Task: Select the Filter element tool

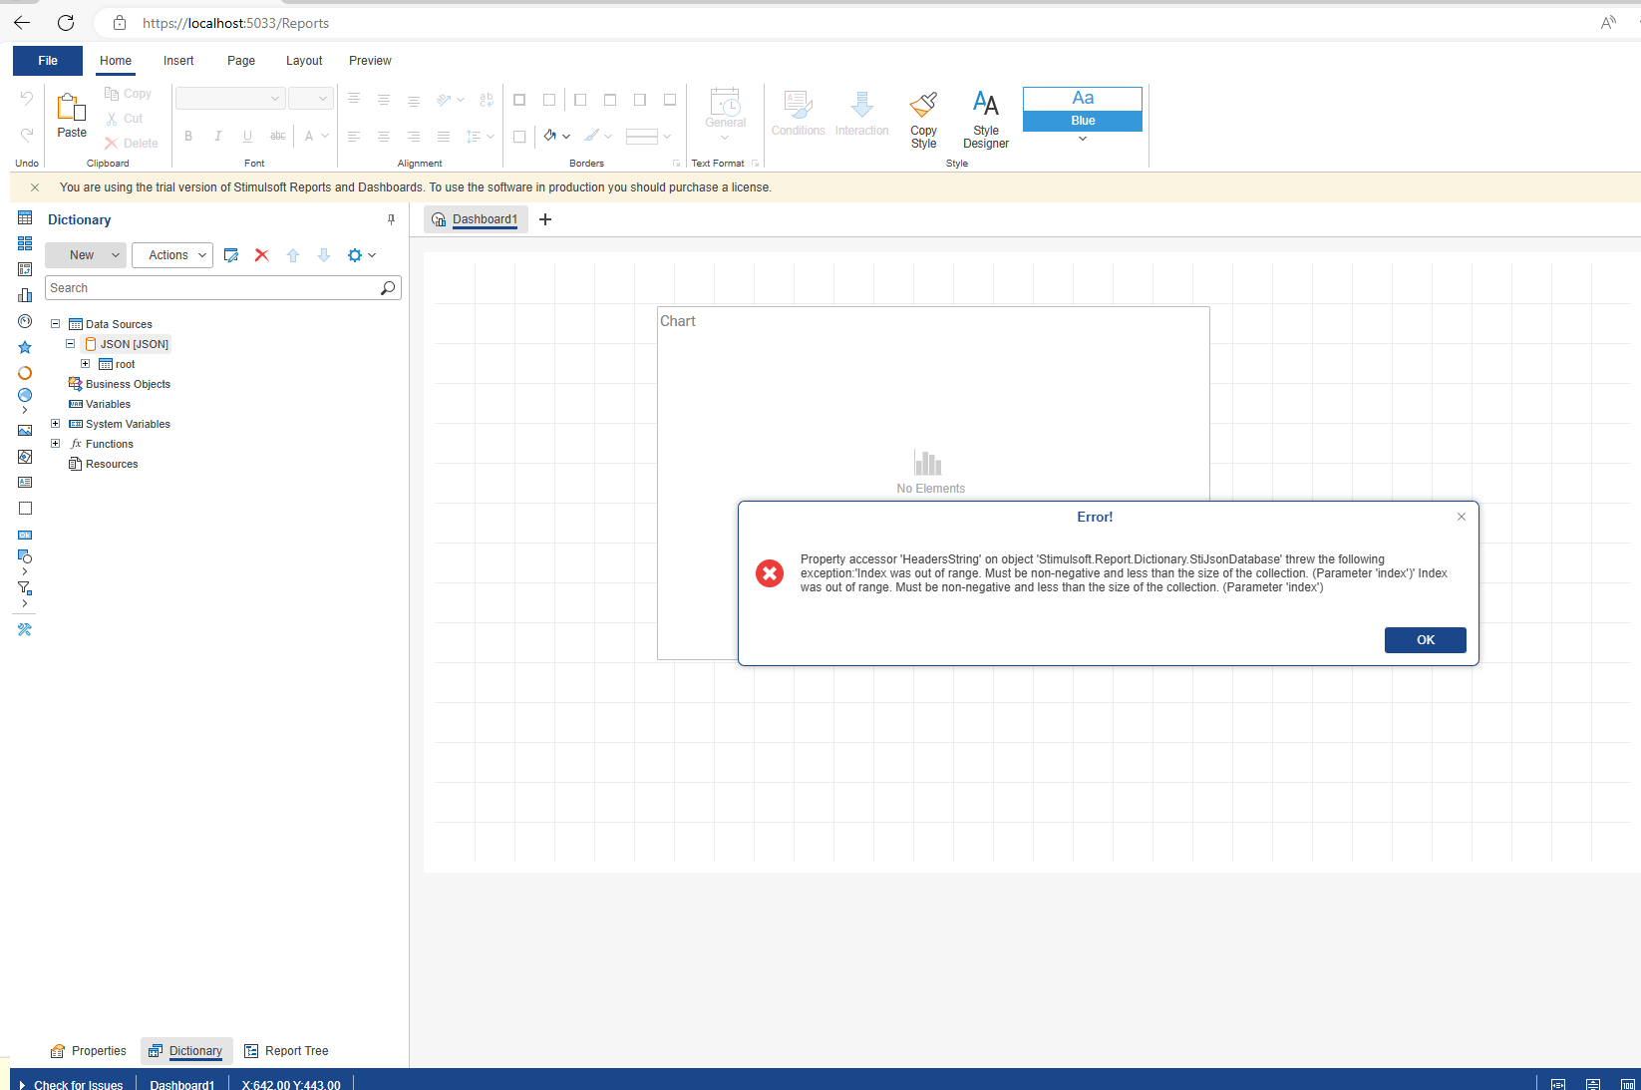Action: click(x=25, y=588)
